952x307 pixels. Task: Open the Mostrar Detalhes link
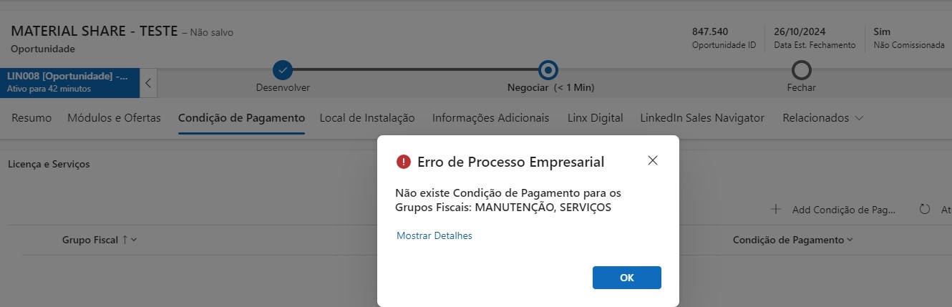click(434, 235)
